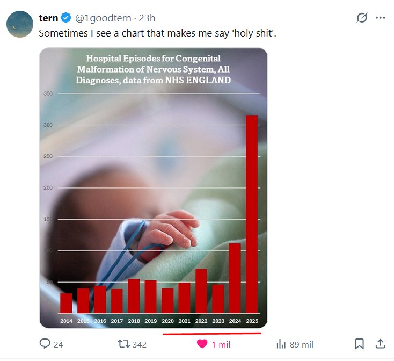Click the 23h post timestamp
The height and width of the screenshot is (361, 394).
click(147, 18)
